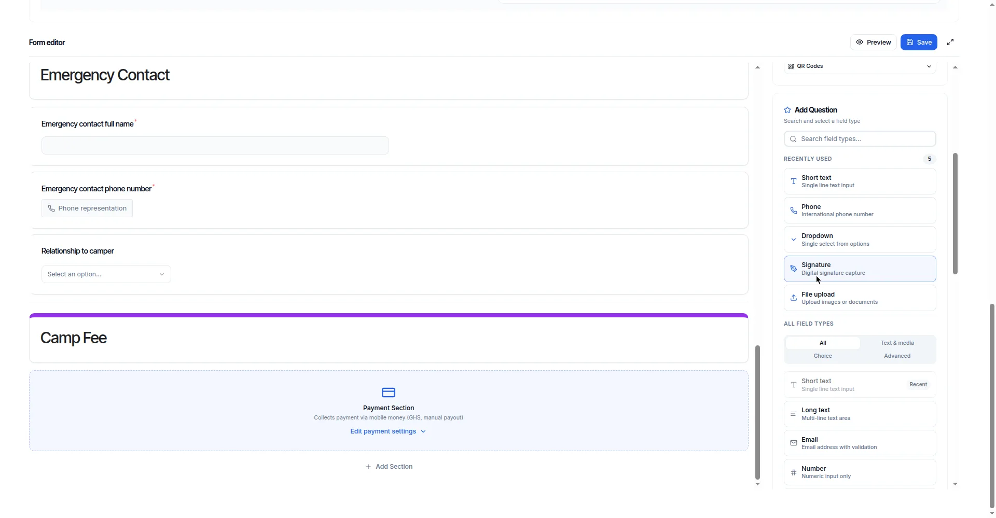Click the Long text lines icon
Screen dimensions: 996x518
coord(794,414)
